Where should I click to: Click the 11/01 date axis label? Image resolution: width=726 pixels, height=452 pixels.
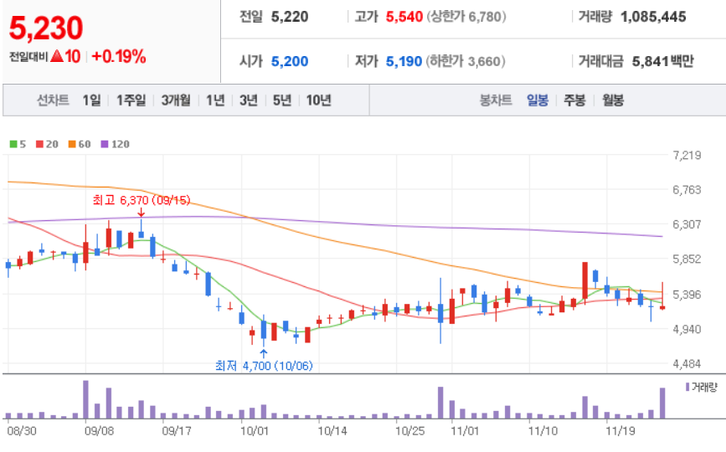(465, 431)
